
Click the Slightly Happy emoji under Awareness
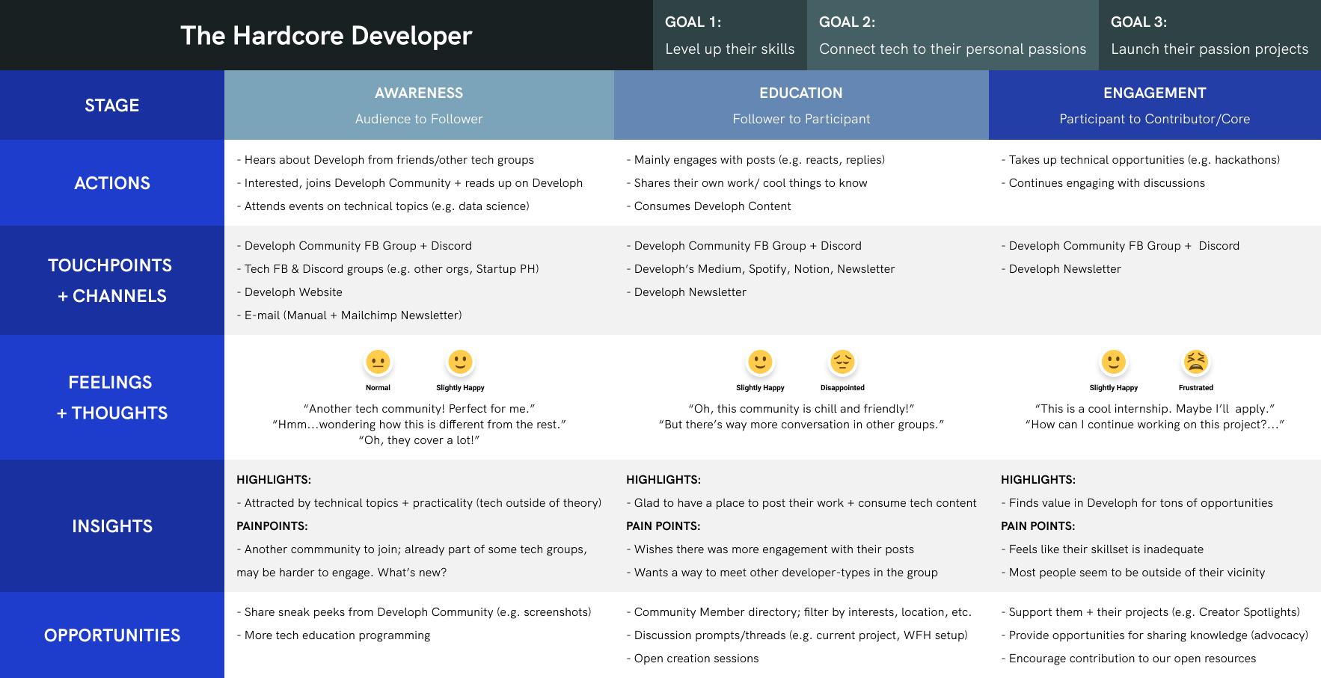coord(460,363)
